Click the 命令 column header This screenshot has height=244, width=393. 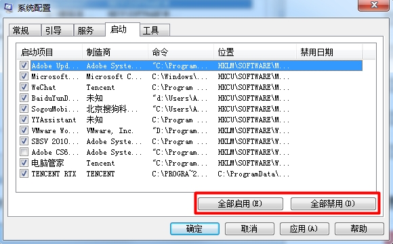tap(181, 52)
